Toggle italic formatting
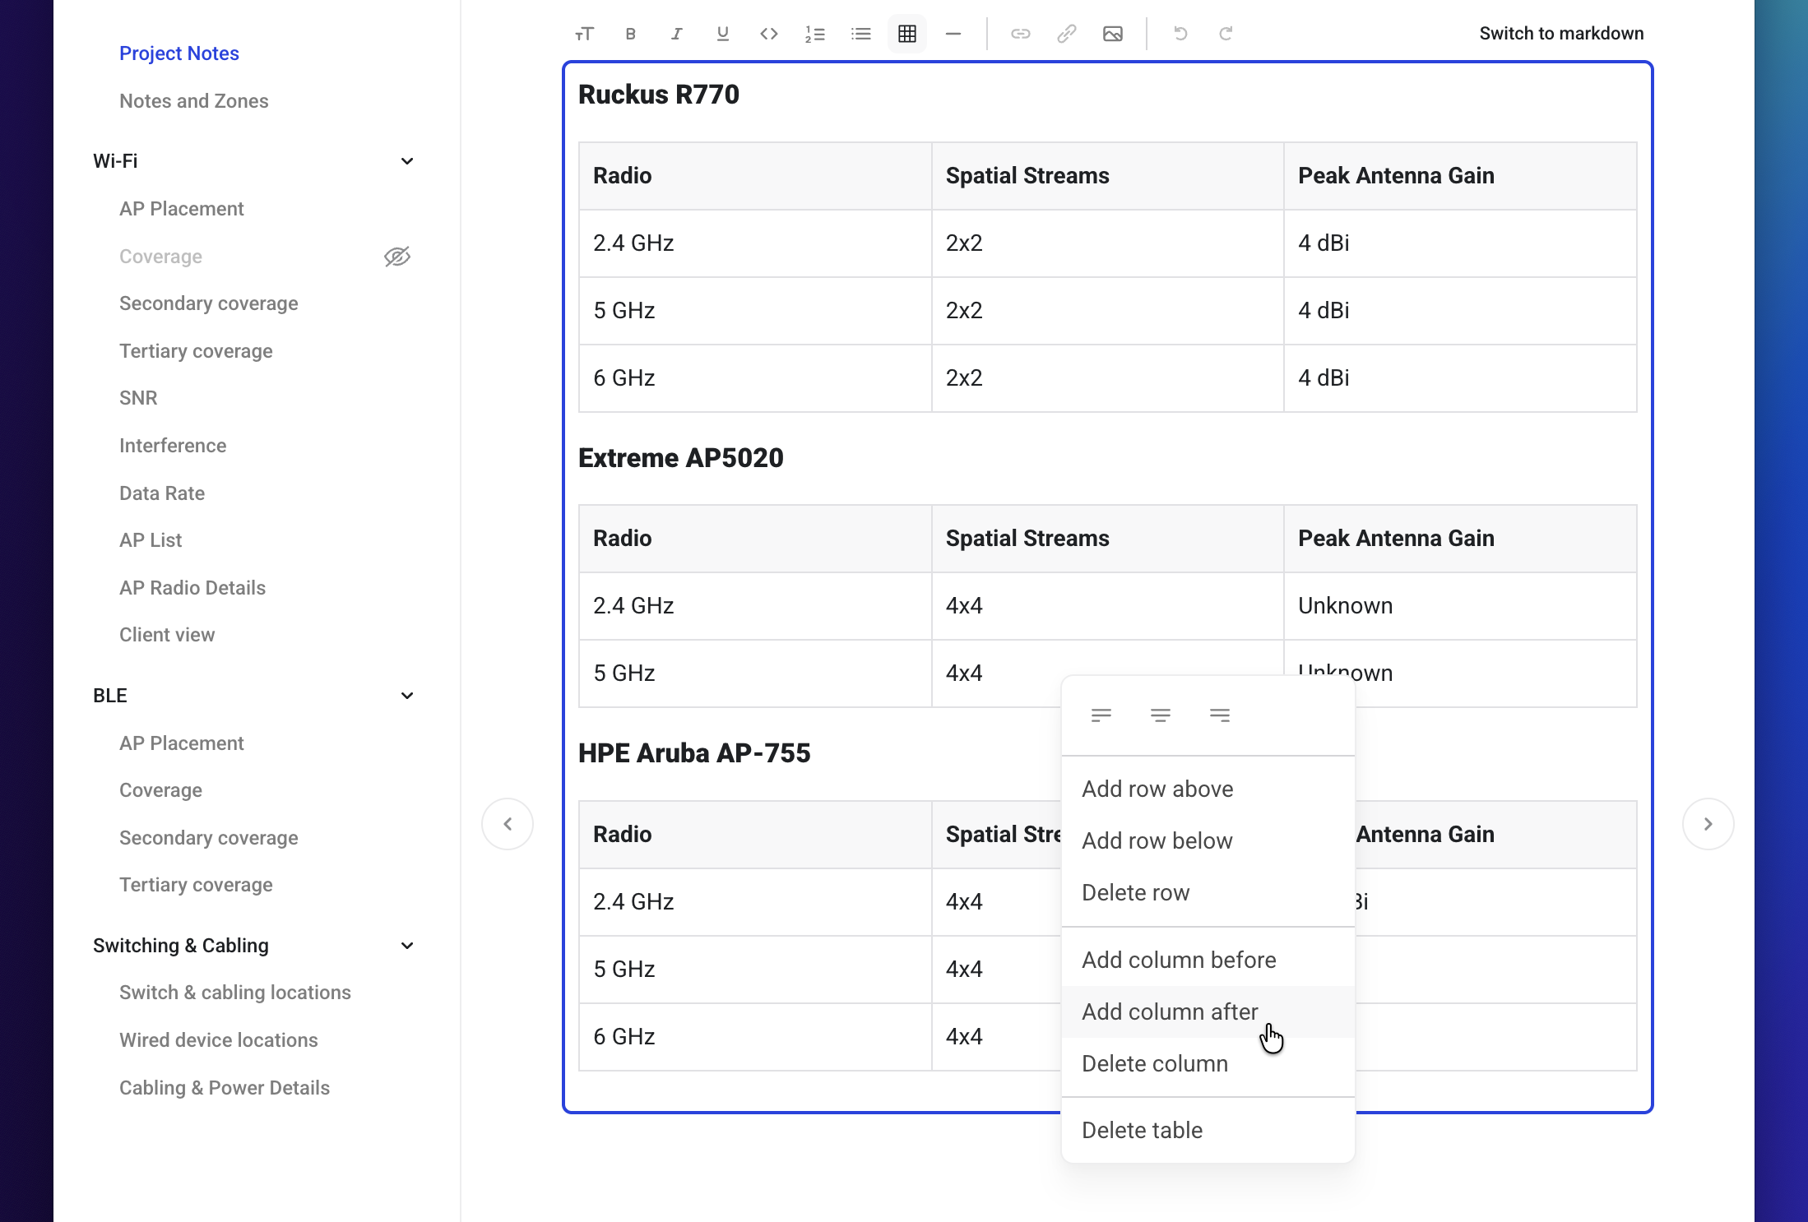The image size is (1808, 1222). 677,34
